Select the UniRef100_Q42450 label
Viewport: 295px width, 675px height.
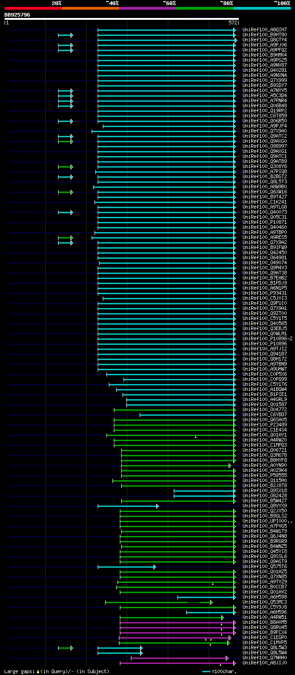(265, 253)
